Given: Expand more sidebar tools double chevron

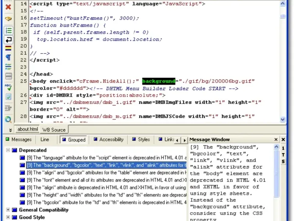Looking at the screenshot, I should [11, 130].
